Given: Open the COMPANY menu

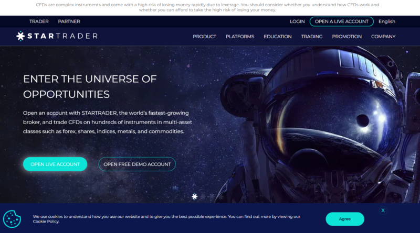Looking at the screenshot, I should [383, 37].
